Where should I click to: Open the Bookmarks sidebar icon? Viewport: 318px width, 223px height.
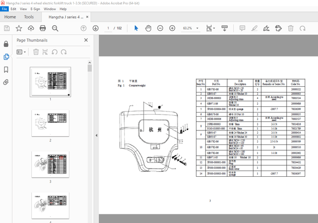[6, 70]
